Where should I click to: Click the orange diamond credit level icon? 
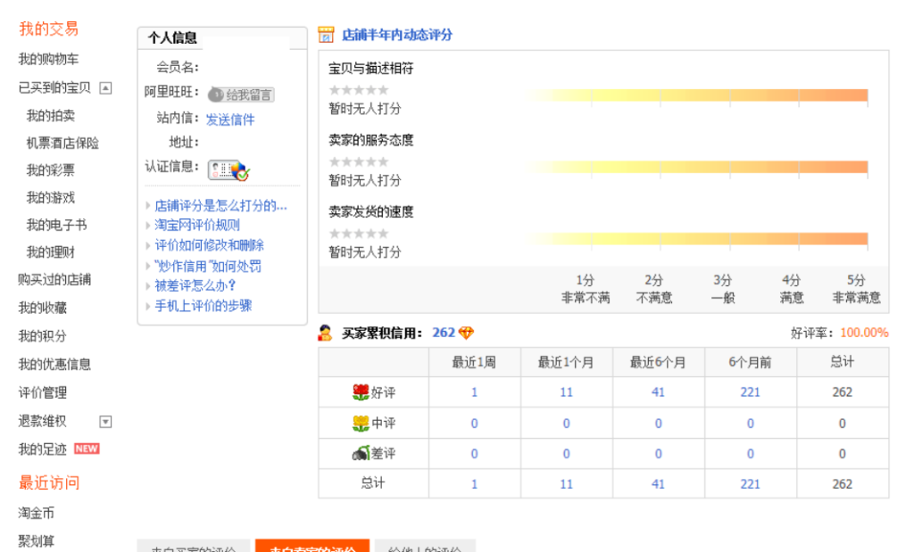[466, 333]
